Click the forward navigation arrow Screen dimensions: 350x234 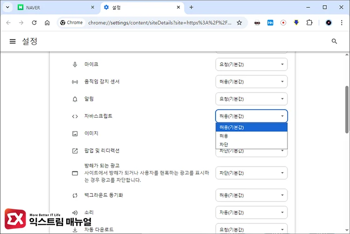click(x=21, y=23)
